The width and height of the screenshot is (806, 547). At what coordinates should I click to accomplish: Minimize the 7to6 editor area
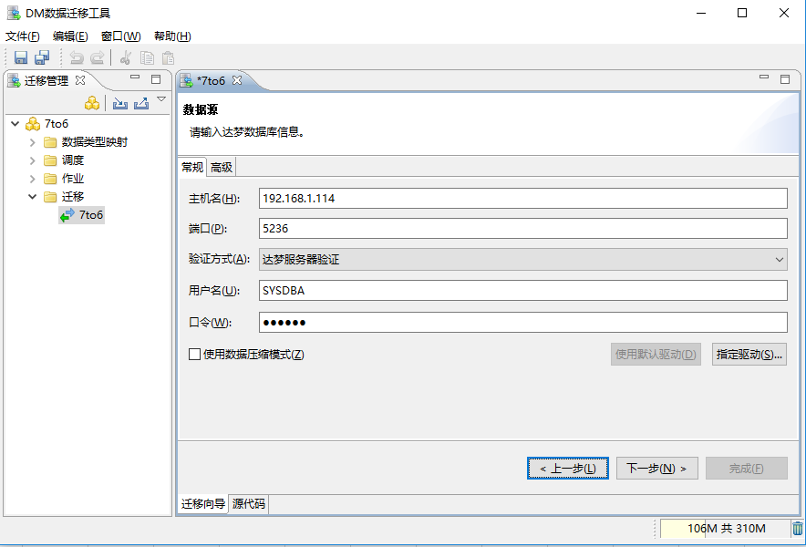(764, 77)
